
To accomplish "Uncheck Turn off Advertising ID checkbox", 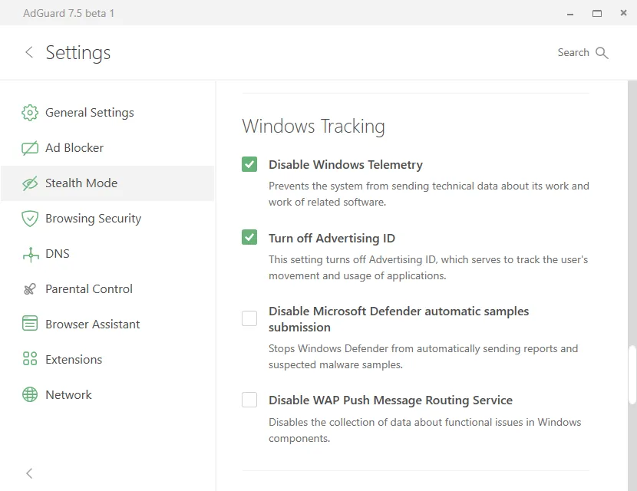I will [249, 238].
